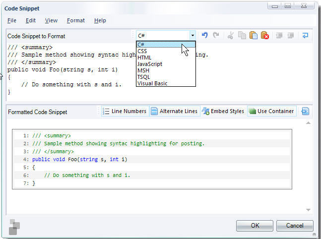Select C# in the language list

pos(166,45)
